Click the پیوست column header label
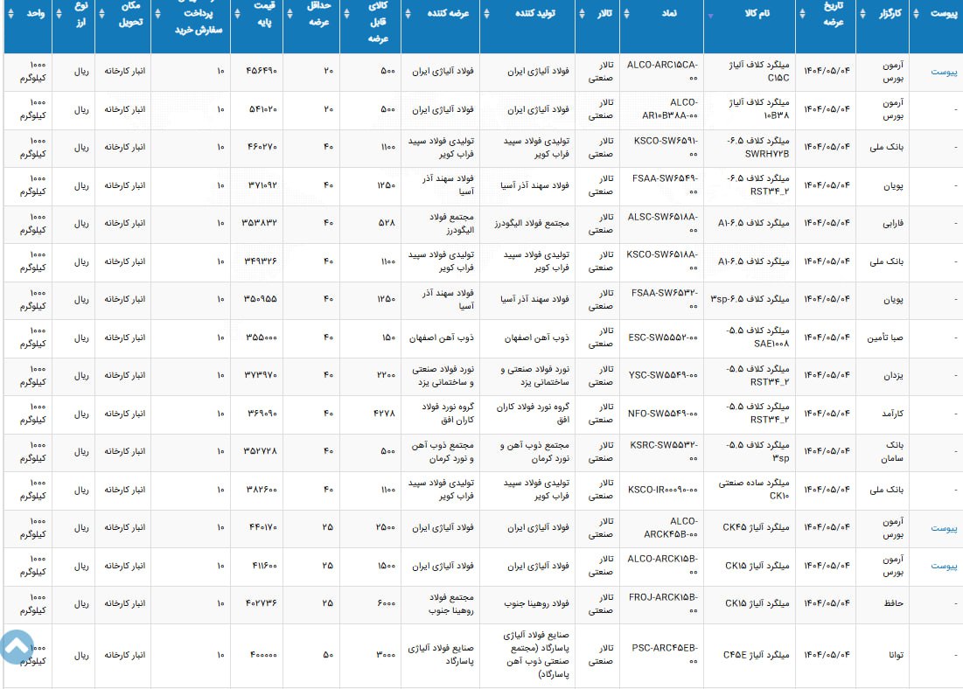The height and width of the screenshot is (689, 963). 943,13
